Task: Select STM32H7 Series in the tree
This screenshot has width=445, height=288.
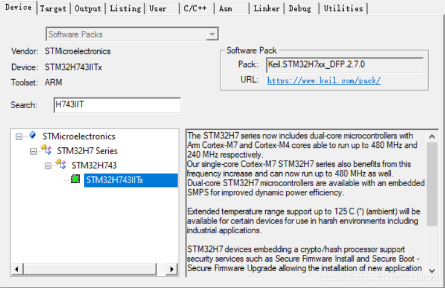Action: coord(87,151)
